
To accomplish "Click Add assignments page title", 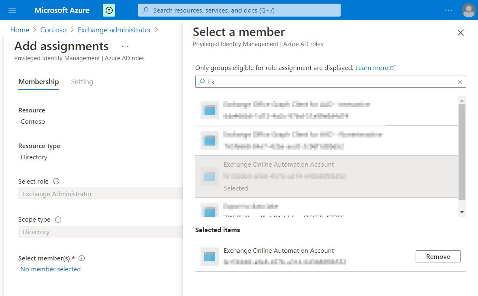I will [61, 46].
